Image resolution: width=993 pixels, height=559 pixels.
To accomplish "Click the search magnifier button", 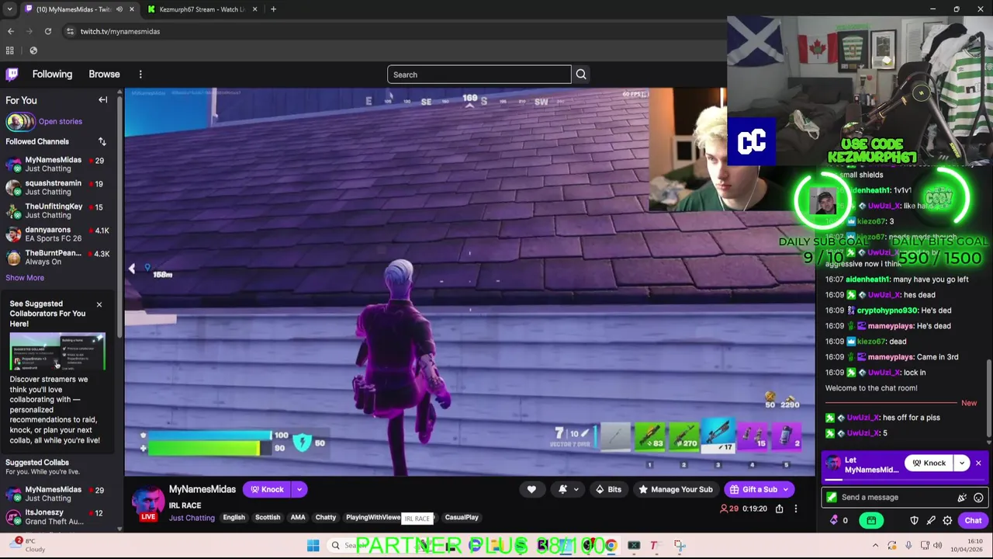I will point(581,75).
